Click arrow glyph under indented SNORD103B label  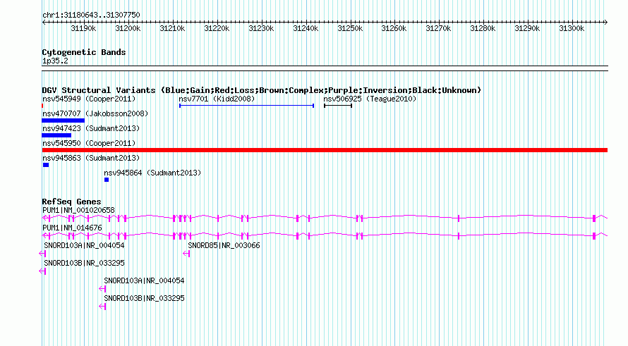[102, 307]
